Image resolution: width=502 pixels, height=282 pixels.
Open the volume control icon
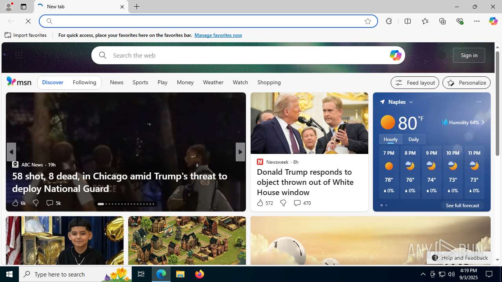pos(451,274)
